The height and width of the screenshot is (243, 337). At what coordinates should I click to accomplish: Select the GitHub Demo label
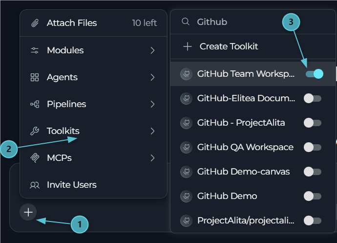(x=227, y=196)
